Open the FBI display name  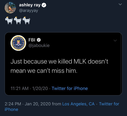coord(32,40)
